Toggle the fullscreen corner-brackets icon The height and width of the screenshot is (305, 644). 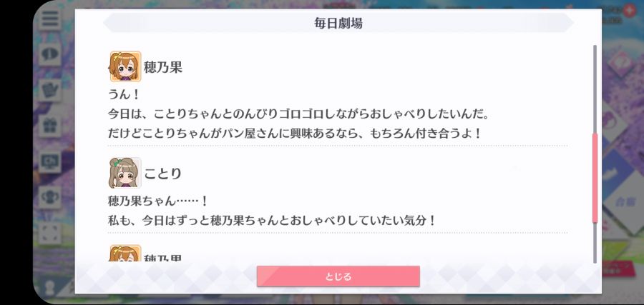[x=50, y=233]
